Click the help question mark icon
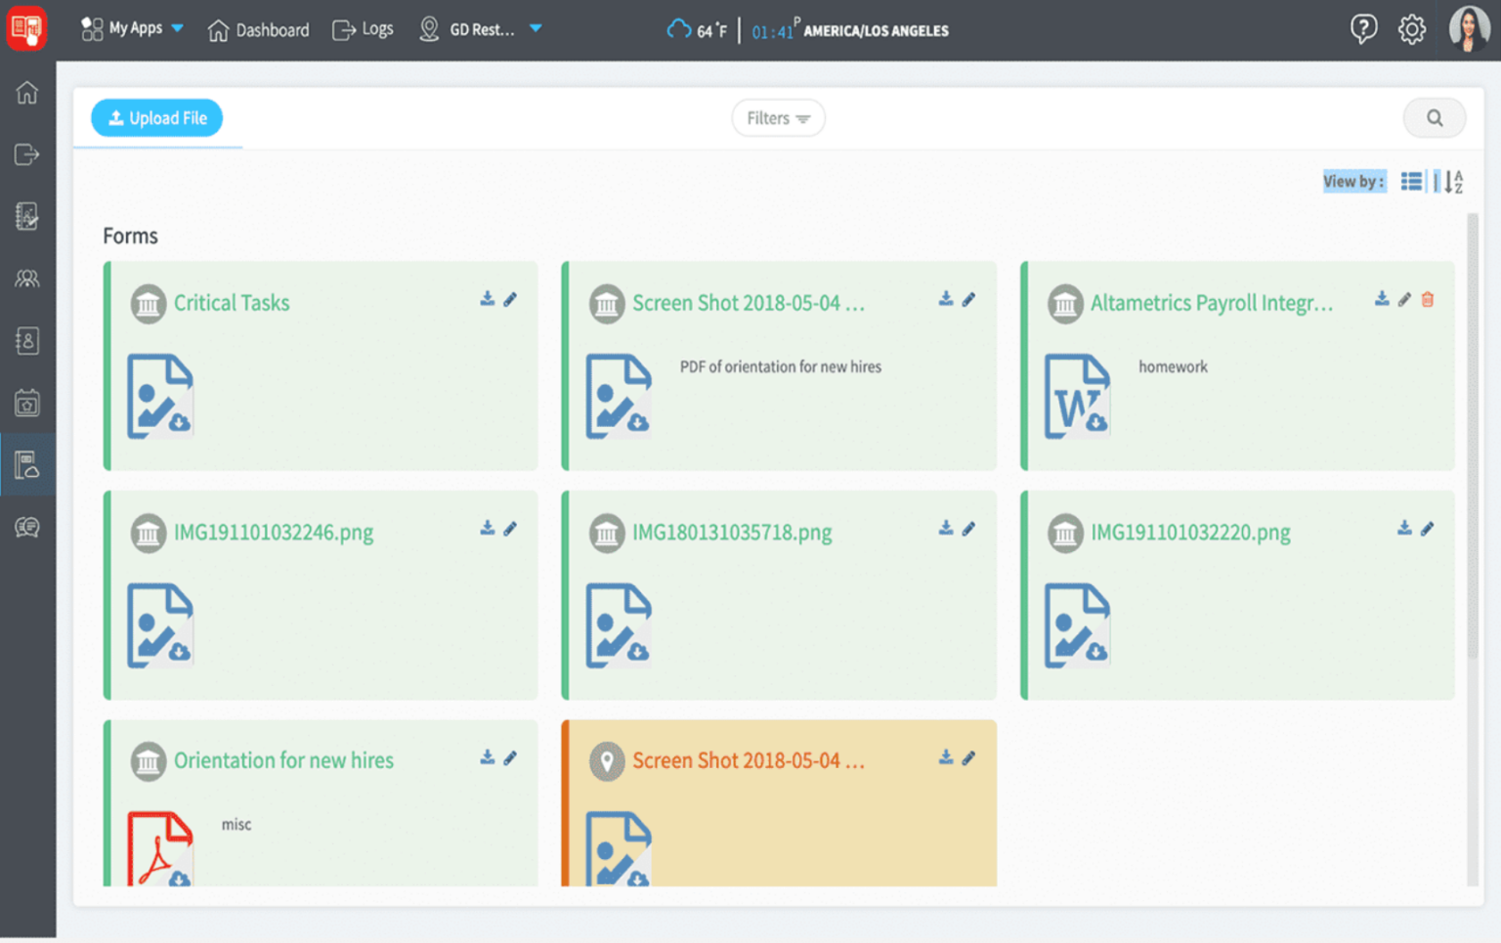The image size is (1501, 943). 1364,28
